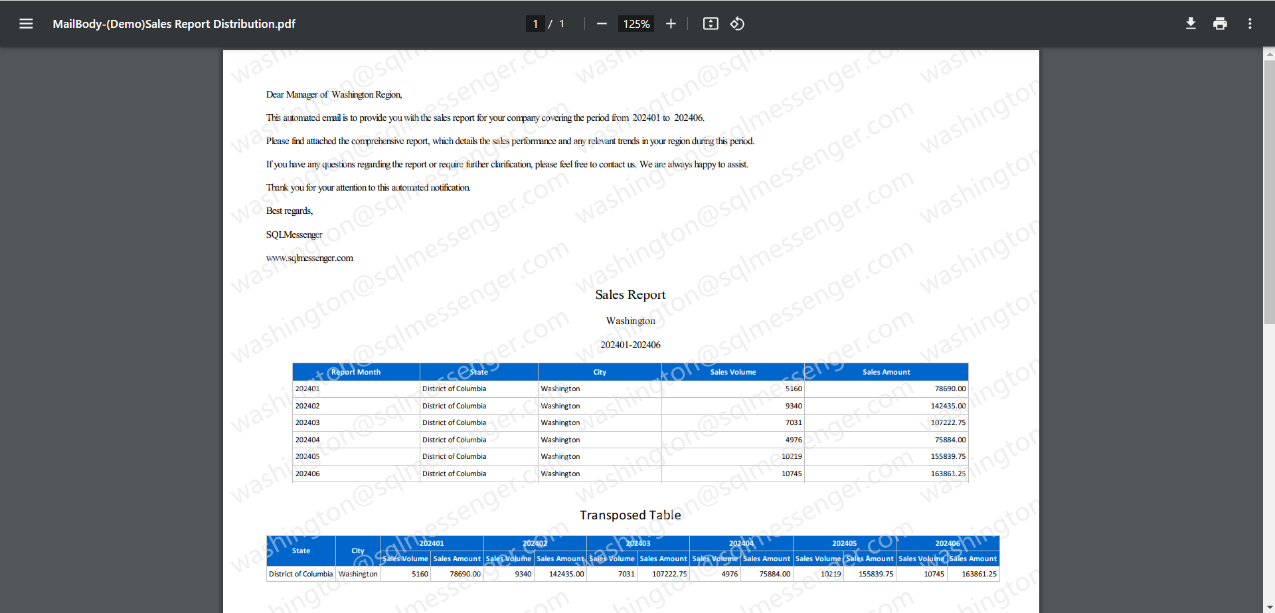Click the zoom out minus icon
Viewport: 1275px width, 613px height.
pos(602,24)
